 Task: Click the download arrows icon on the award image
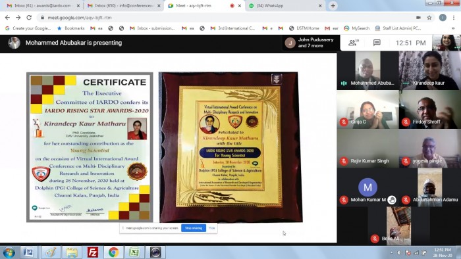[277, 79]
